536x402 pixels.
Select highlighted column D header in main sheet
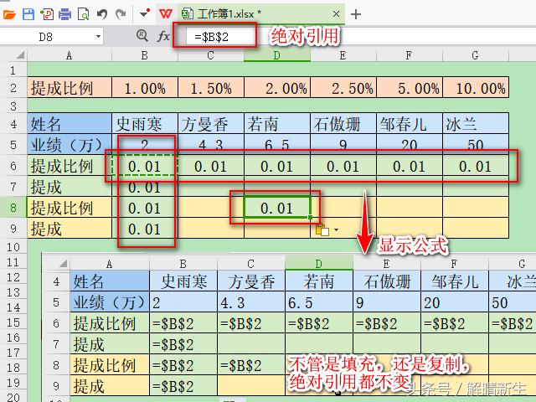(277, 55)
